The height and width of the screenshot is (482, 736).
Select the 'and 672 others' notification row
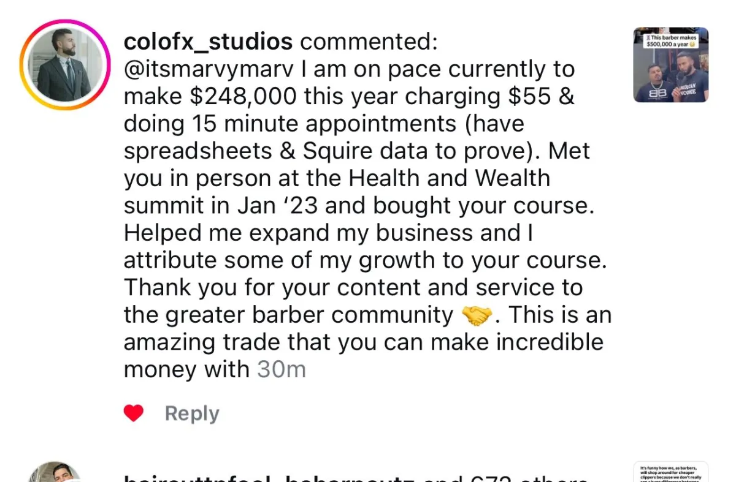[x=356, y=478]
